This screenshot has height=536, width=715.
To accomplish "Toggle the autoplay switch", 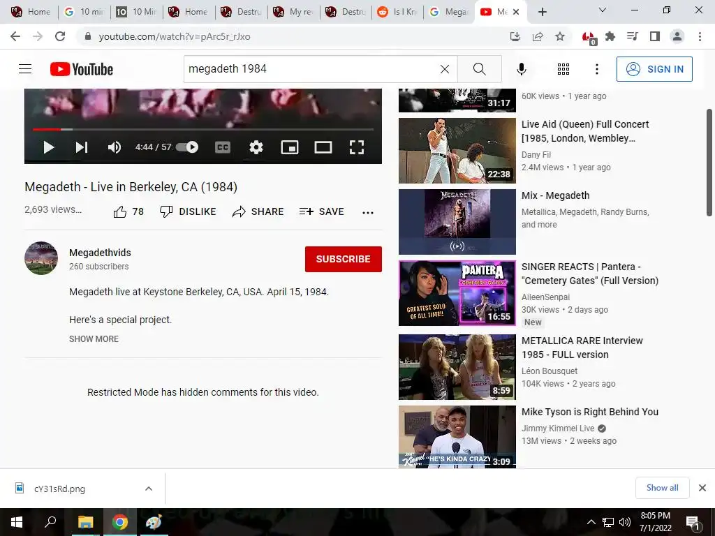I will click(187, 147).
